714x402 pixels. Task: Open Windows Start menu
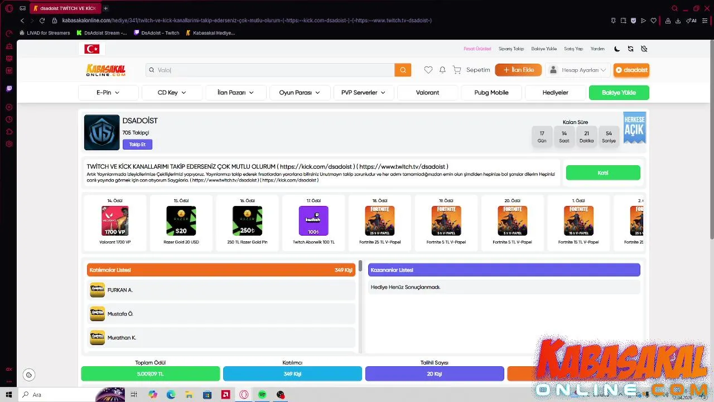[x=9, y=395]
